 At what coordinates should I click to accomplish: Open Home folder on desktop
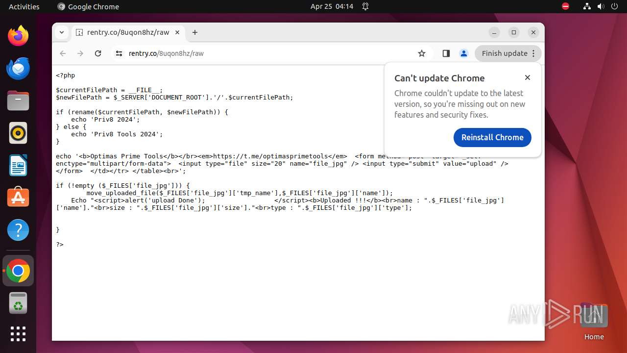point(594,322)
